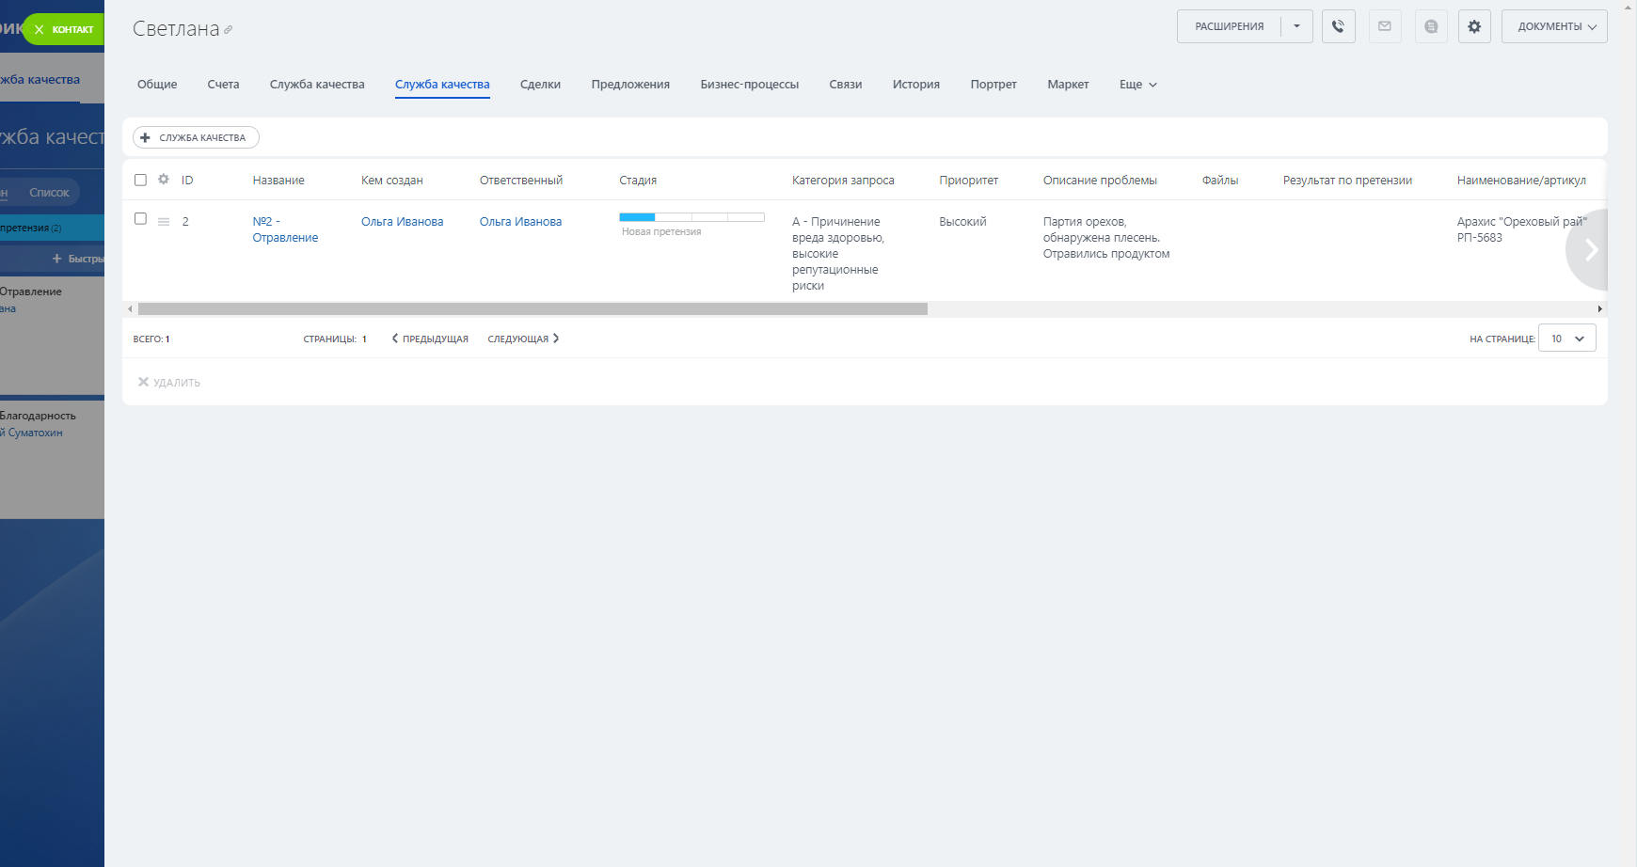The image size is (1637, 867).
Task: Click the email envelope icon button
Action: click(1385, 26)
